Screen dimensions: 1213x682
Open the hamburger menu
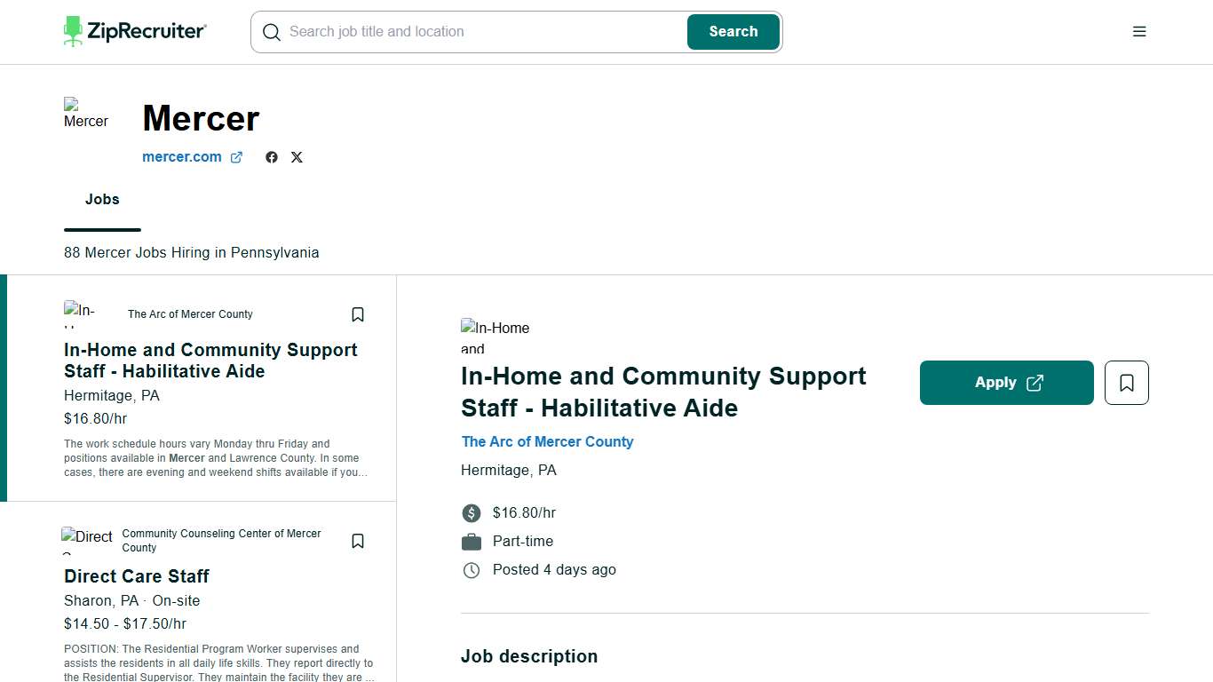point(1139,32)
